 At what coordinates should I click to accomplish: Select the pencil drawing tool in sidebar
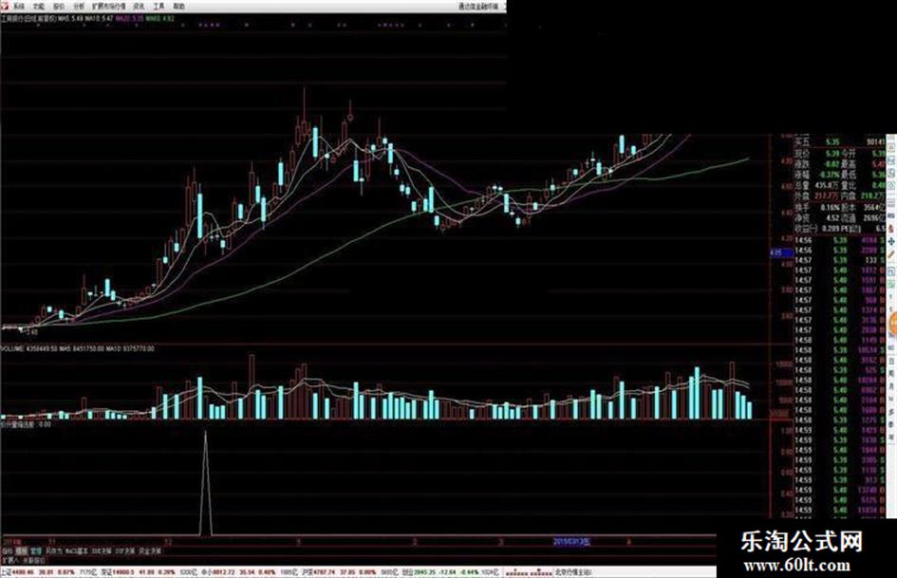(x=892, y=254)
